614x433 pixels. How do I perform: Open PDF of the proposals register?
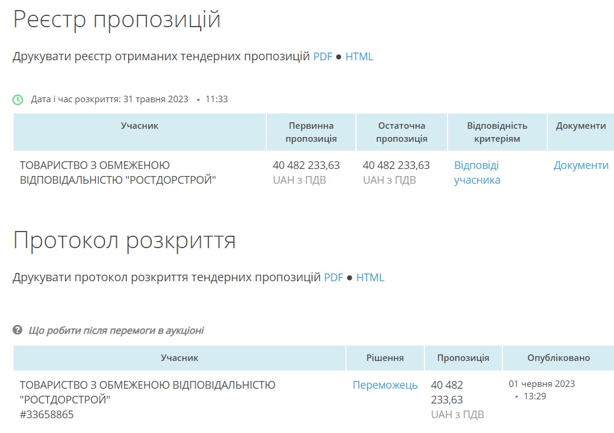(x=323, y=57)
